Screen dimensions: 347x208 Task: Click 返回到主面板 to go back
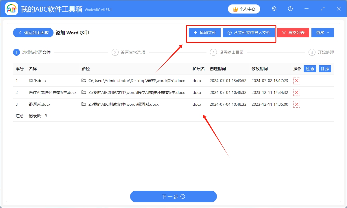(x=33, y=33)
